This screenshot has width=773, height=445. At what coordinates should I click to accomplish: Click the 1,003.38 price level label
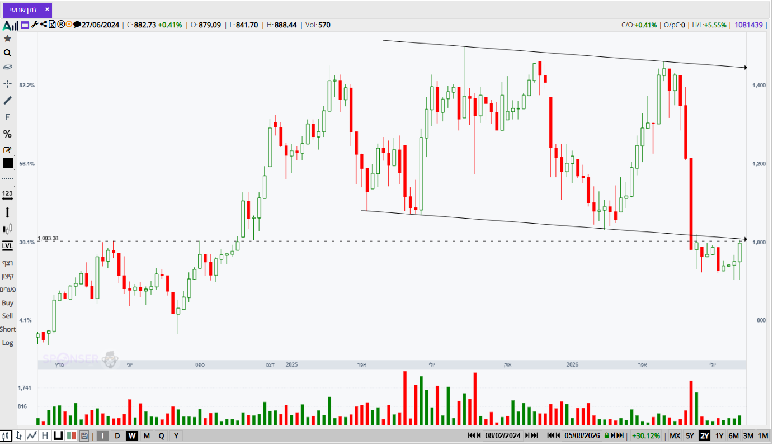[x=48, y=239]
